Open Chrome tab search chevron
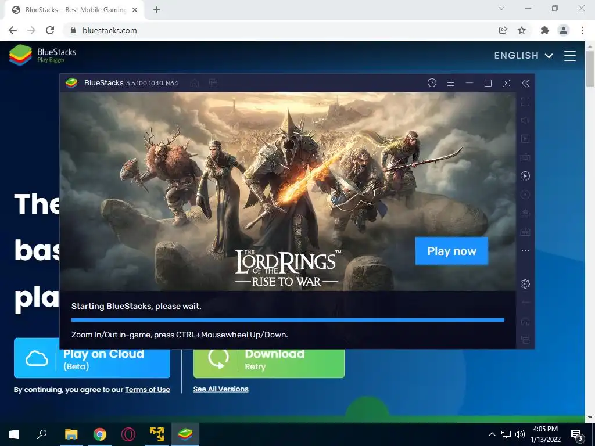Image resolution: width=595 pixels, height=446 pixels. click(501, 8)
